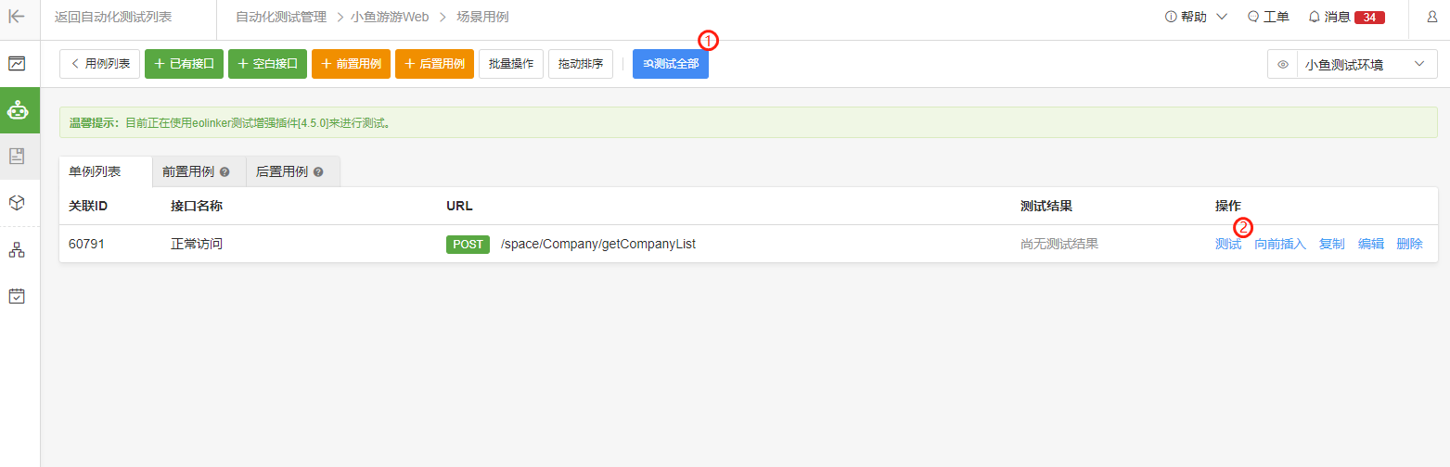
Task: Open the monitoring chart sidebar icon
Action: 17,64
